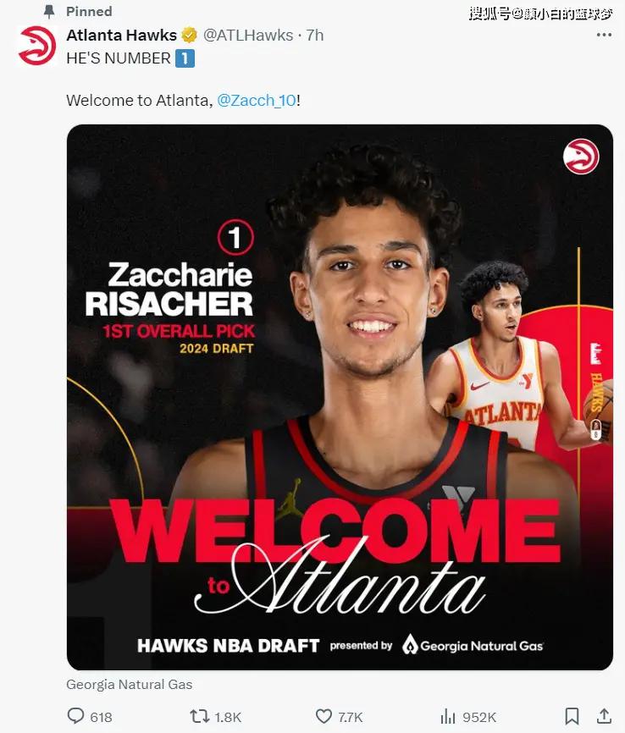
Task: Open the Zaccharie Risacher welcome image
Action: [340, 397]
